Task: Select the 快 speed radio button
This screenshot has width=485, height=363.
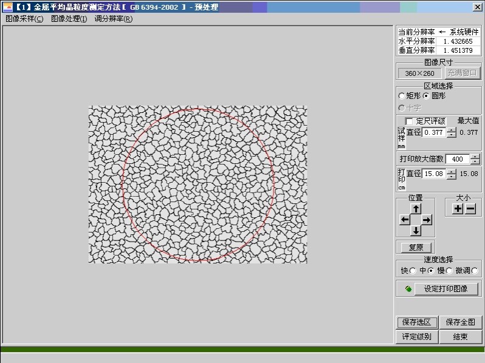Action: coord(413,271)
